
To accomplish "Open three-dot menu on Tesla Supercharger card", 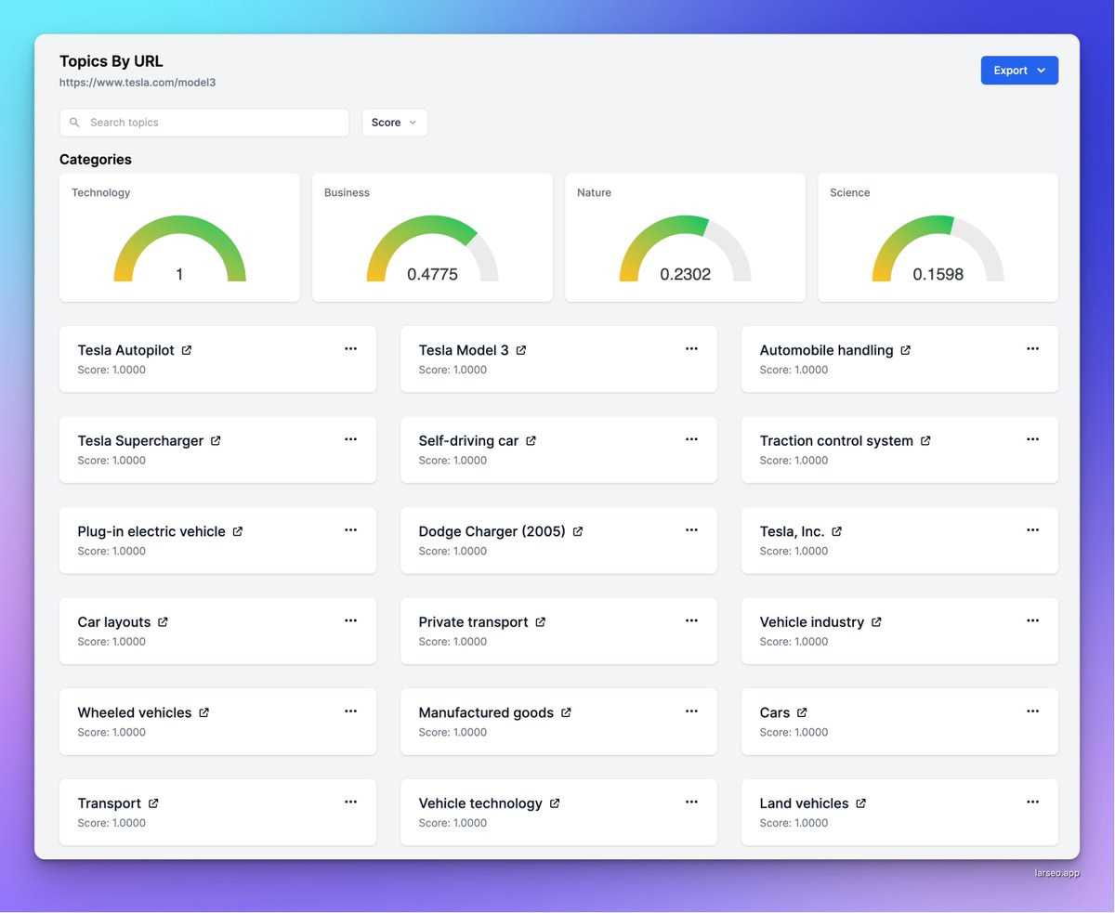I will (350, 439).
